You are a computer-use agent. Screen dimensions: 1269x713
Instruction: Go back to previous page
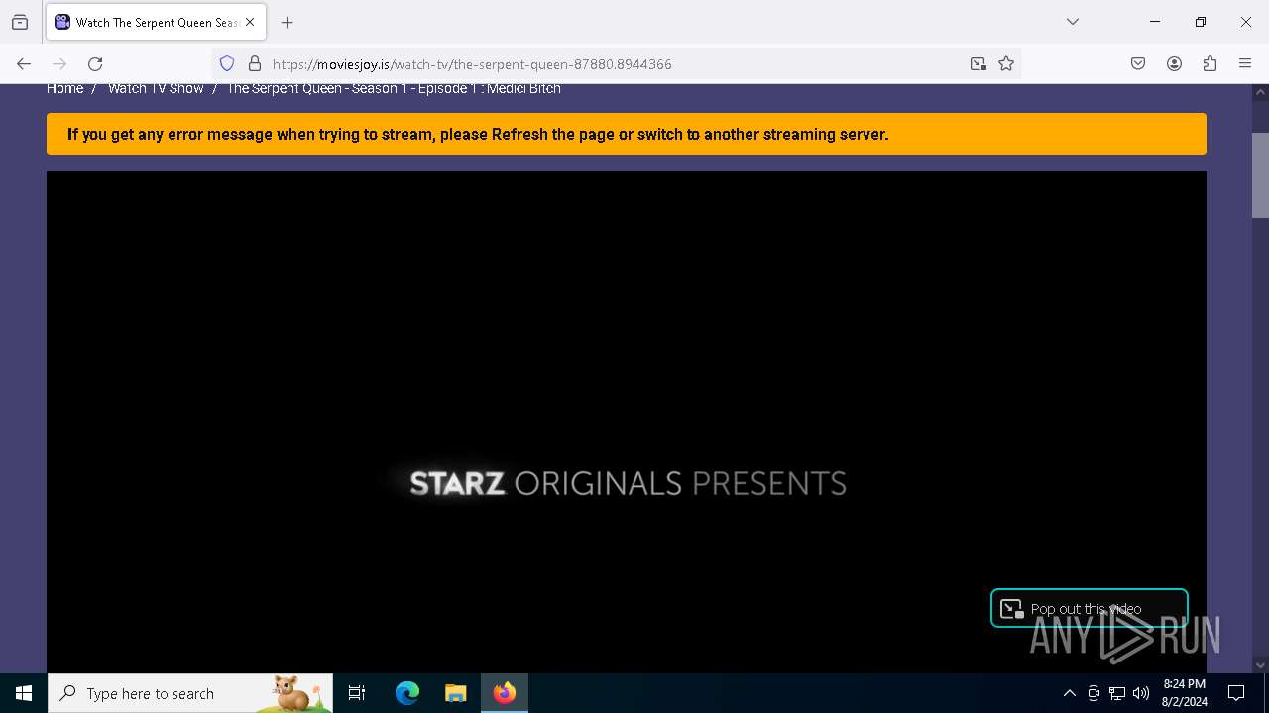(x=24, y=63)
